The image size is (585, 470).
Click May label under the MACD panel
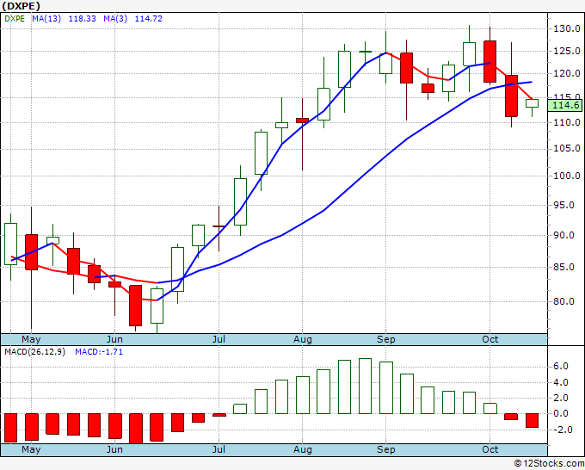click(x=31, y=449)
